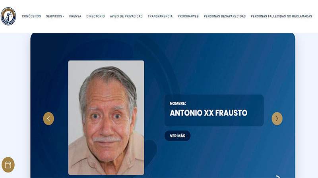Open the Directorio page
Viewport: 318px width, 178px height.
pos(95,16)
